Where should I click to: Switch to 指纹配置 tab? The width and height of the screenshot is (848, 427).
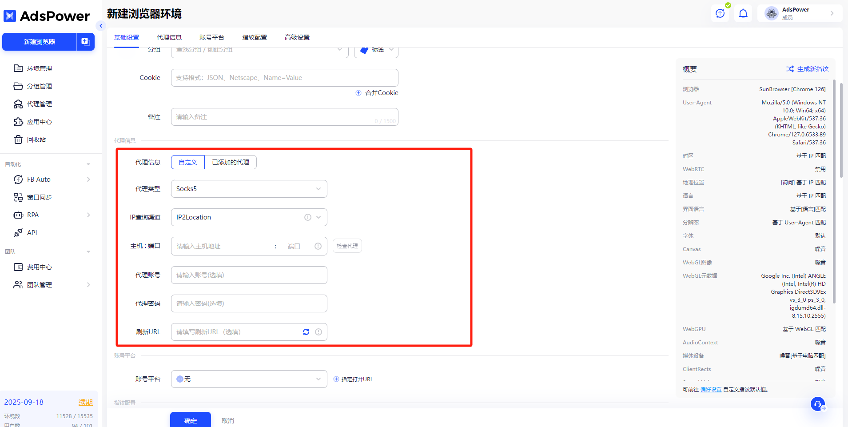(x=255, y=37)
